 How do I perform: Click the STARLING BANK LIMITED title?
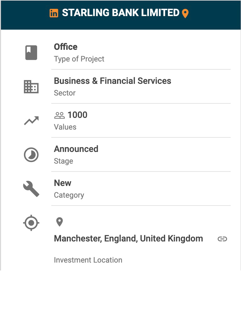click(120, 13)
